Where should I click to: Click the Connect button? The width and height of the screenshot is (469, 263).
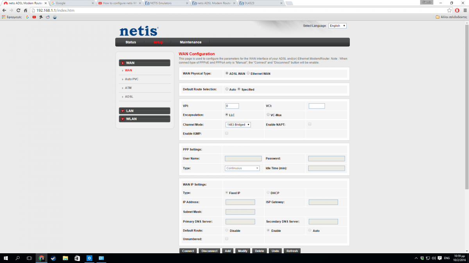tap(188, 251)
